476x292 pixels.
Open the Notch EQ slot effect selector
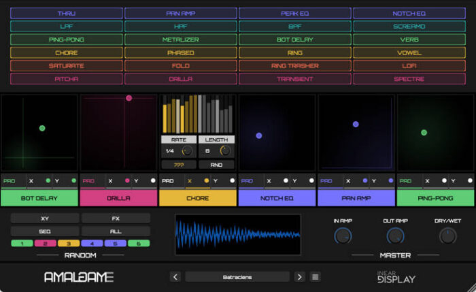point(277,198)
